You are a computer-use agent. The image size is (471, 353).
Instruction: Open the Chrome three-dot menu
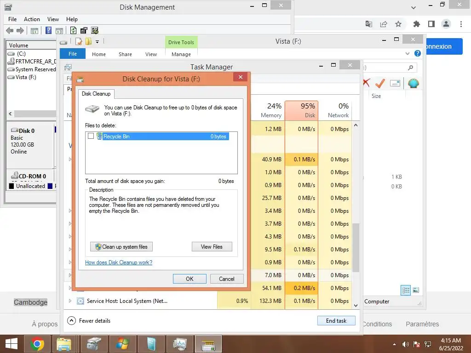(461, 24)
